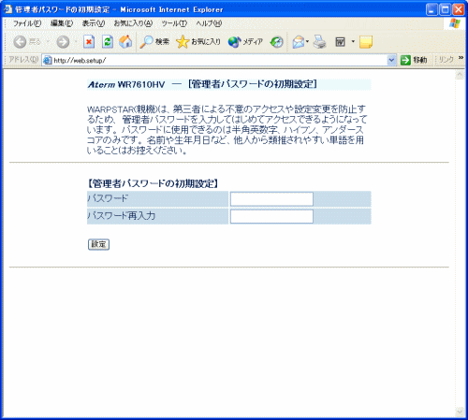The width and height of the screenshot is (468, 420).
Task: Focus the パスワード再入力 input field
Action: (x=271, y=216)
